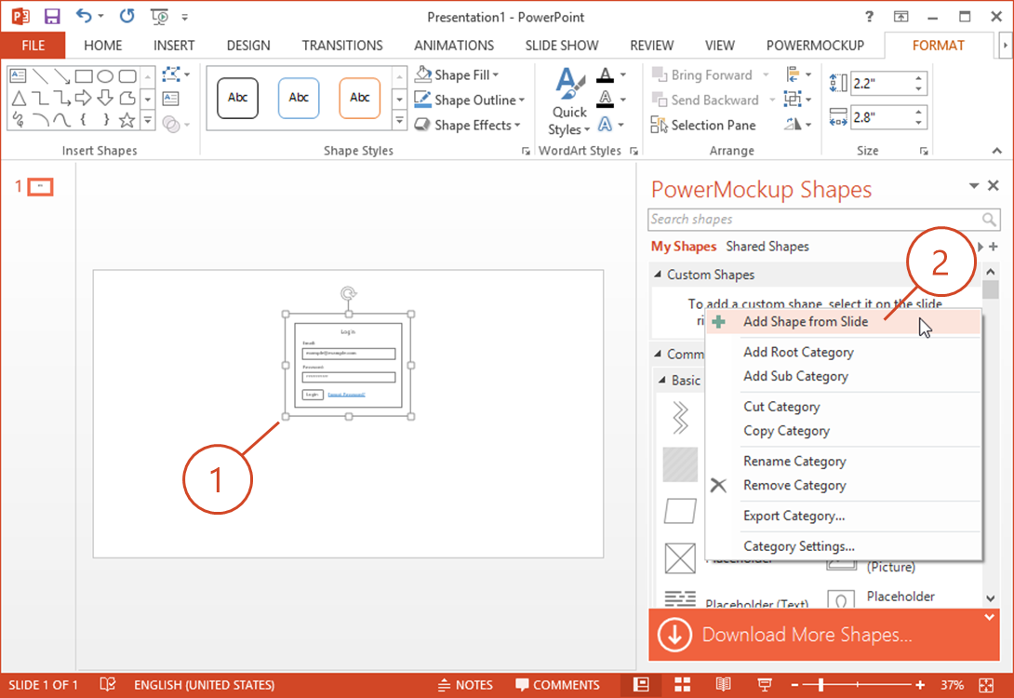Choose Add Shape from Slide menu item
This screenshot has width=1014, height=698.
coord(843,321)
